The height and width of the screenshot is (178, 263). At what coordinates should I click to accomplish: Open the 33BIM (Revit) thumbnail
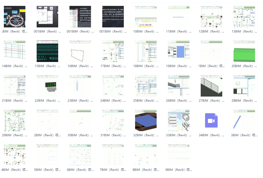[179, 120]
